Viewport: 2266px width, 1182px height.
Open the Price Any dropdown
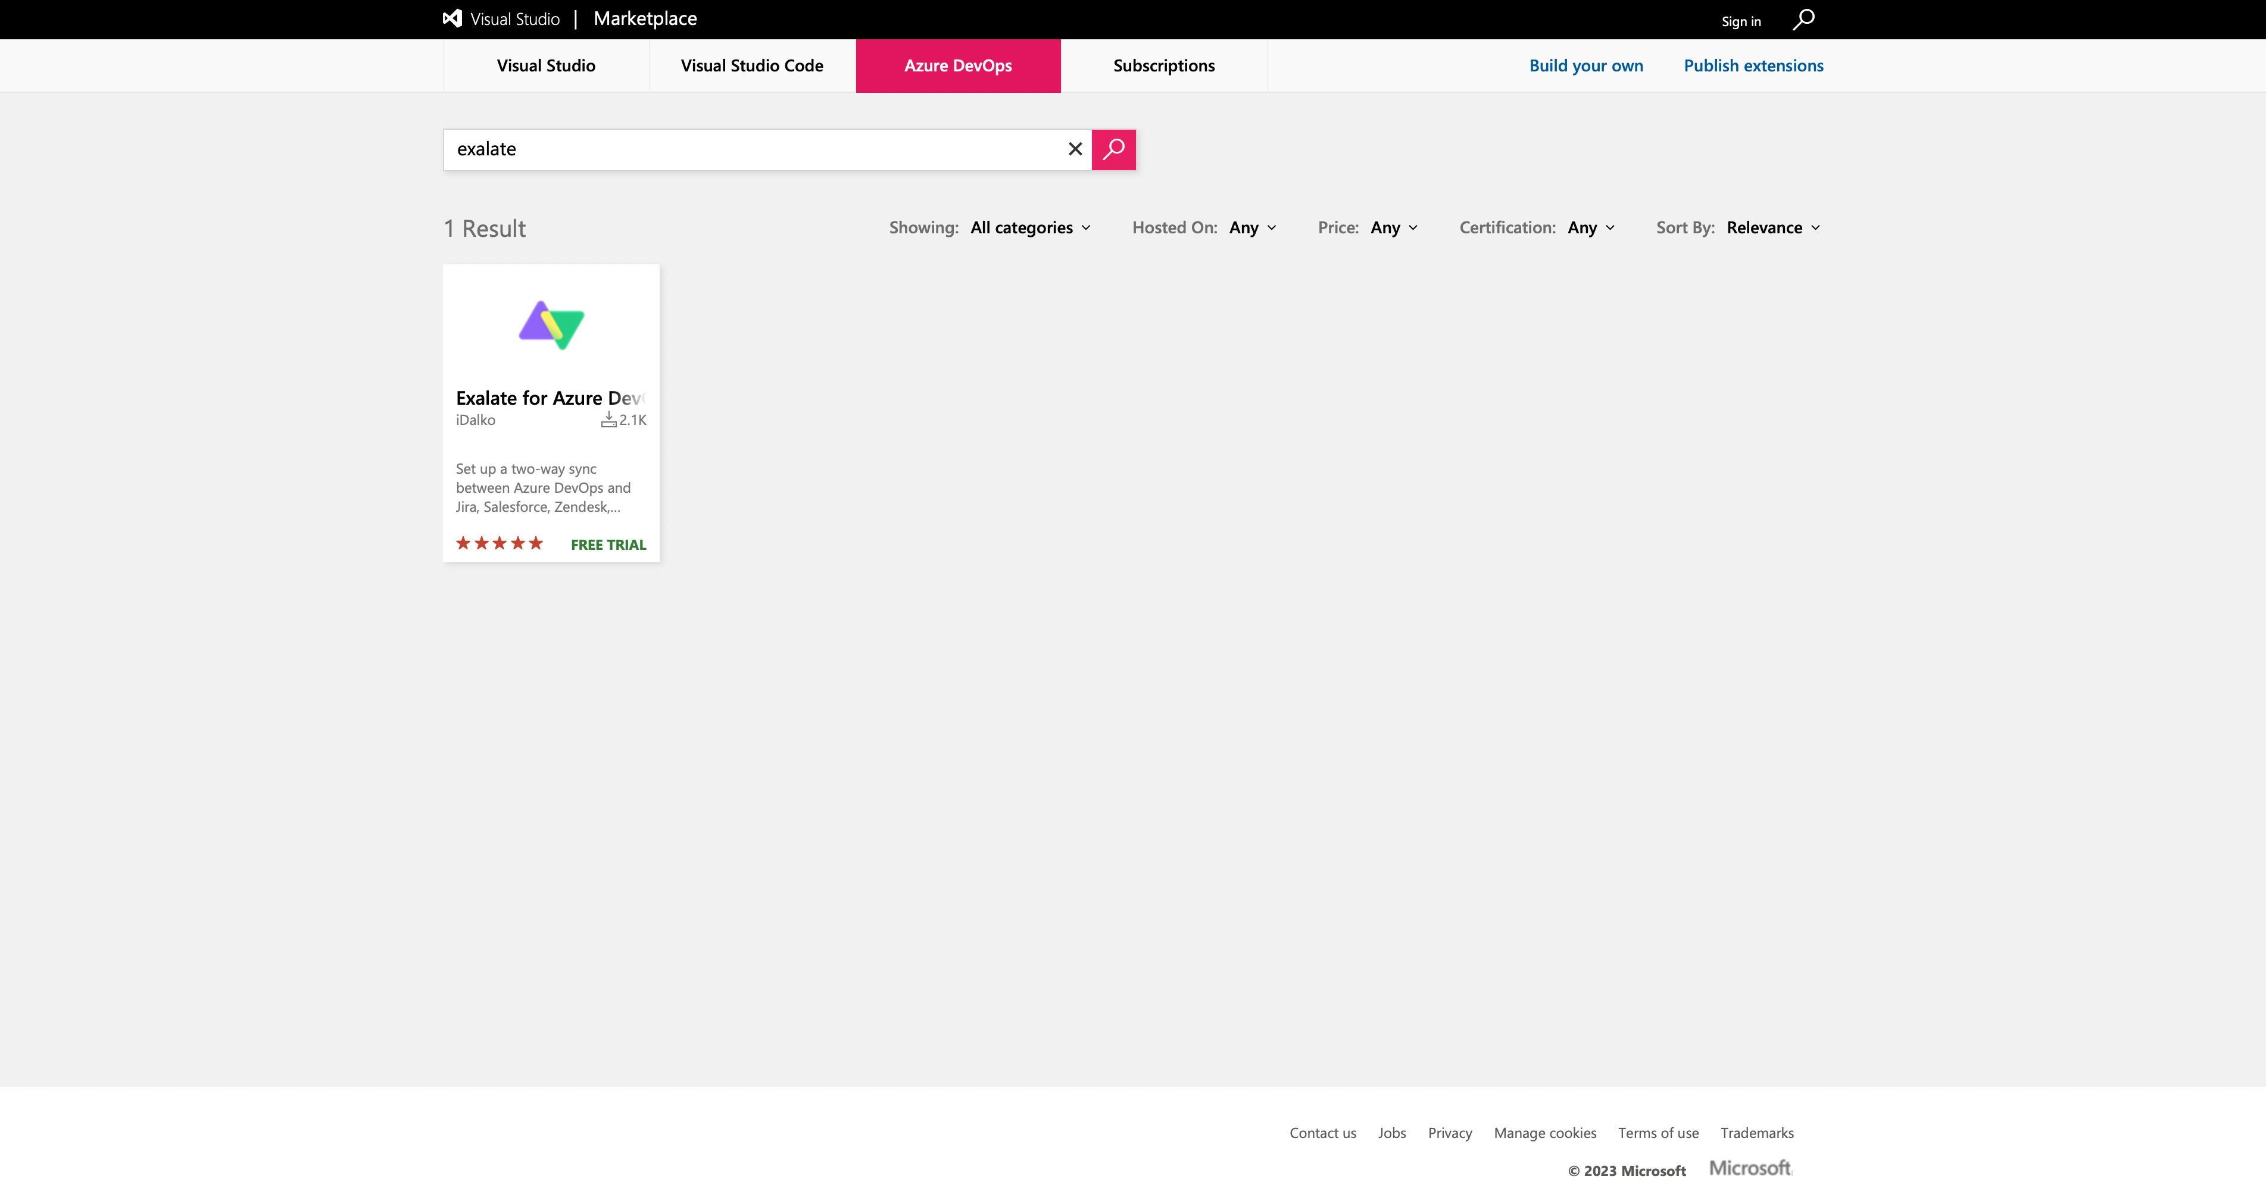click(x=1394, y=228)
